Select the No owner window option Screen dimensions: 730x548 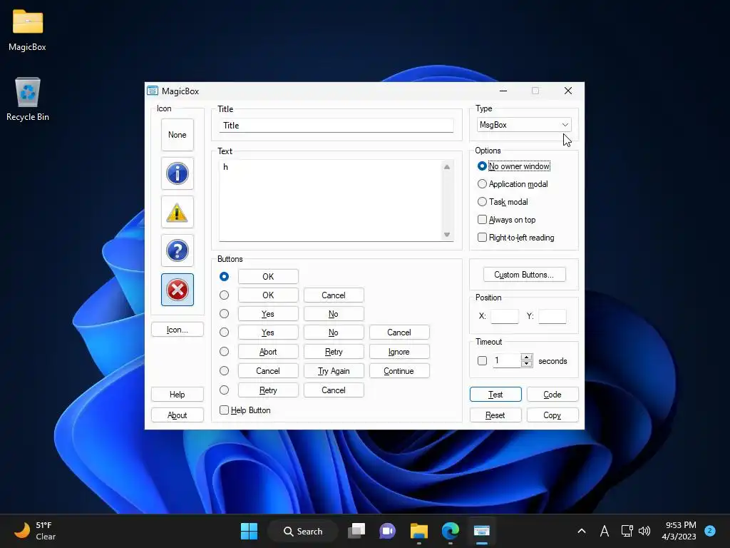pos(514,166)
